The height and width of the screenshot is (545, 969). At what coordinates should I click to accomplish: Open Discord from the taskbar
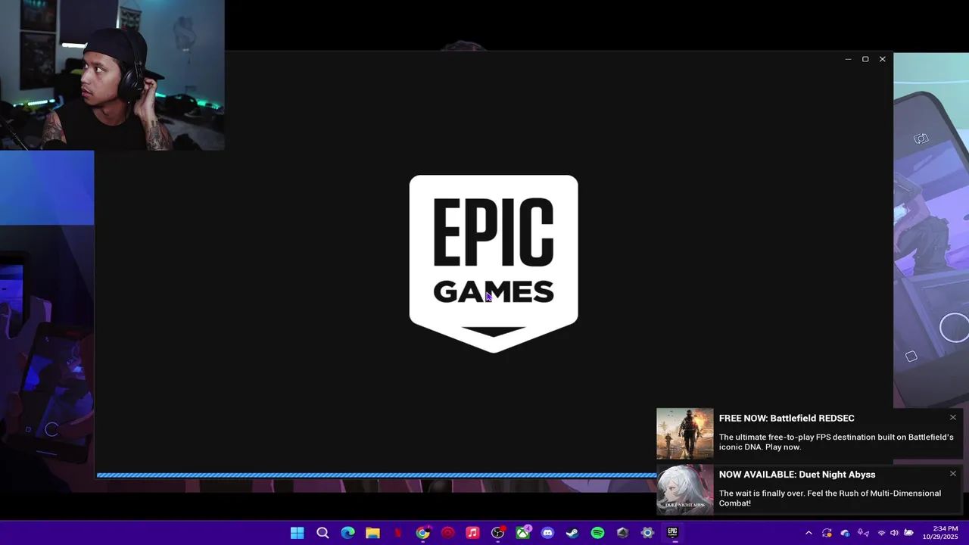pos(547,533)
